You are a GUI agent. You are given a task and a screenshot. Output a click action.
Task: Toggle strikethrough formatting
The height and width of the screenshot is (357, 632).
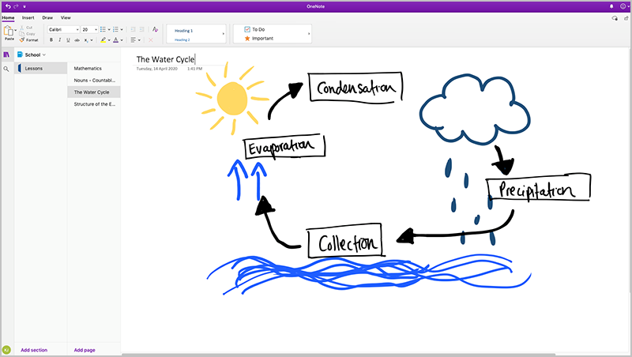click(78, 39)
